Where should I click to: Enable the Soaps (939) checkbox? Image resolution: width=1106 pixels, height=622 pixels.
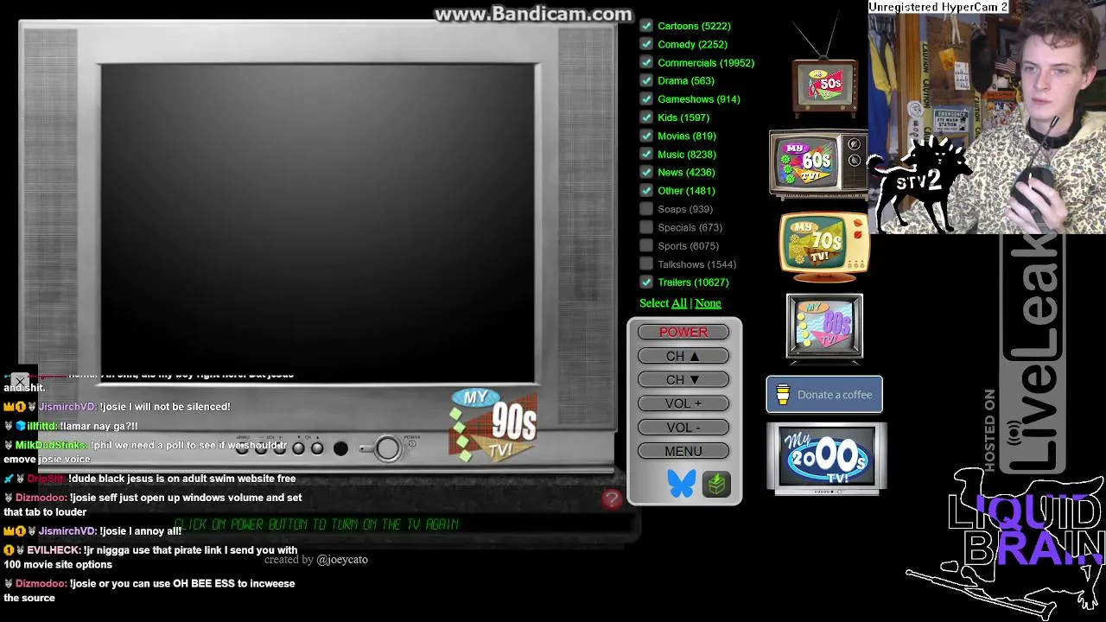(x=646, y=209)
